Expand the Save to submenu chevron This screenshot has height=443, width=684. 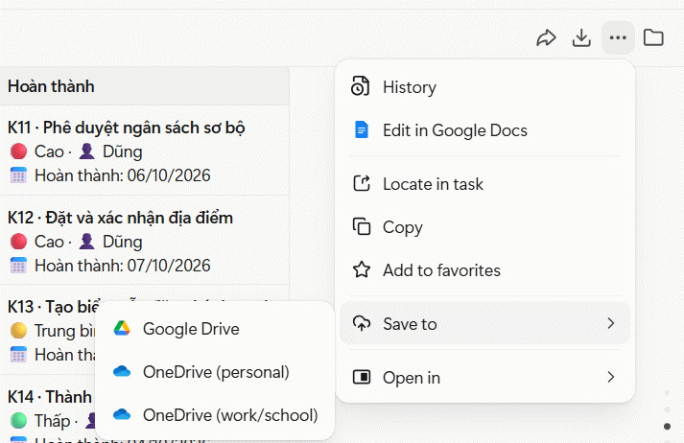611,323
